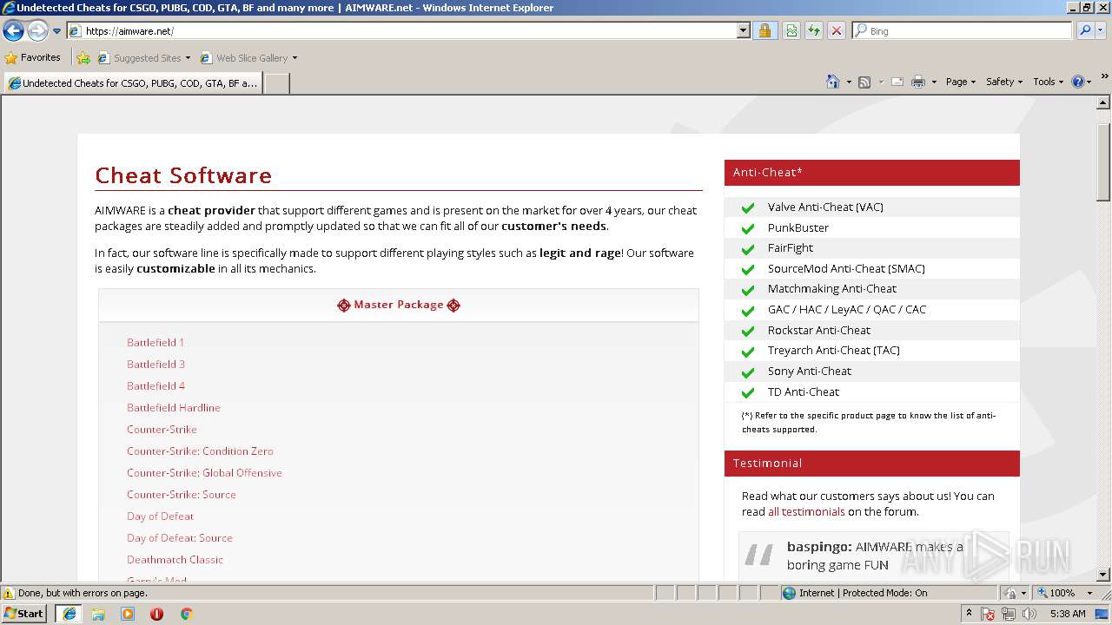This screenshot has width=1112, height=625.
Task: Open the recent pages dropdown arrow
Action: (x=56, y=31)
